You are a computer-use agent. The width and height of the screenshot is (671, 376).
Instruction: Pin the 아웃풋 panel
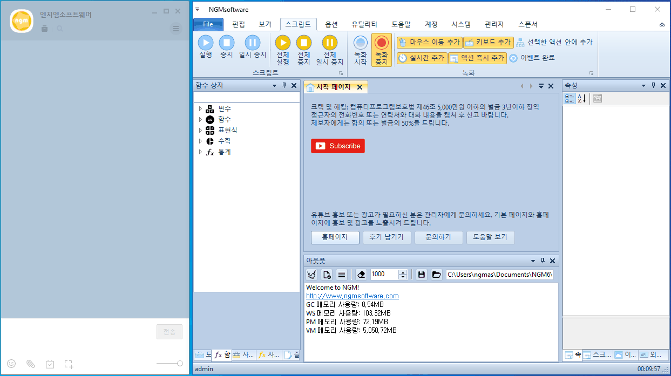tap(543, 261)
